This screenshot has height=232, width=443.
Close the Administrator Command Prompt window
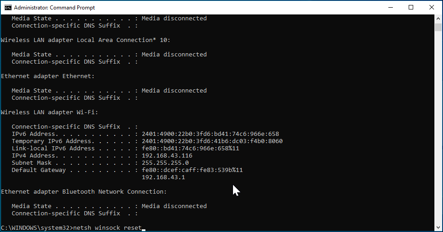[431, 8]
